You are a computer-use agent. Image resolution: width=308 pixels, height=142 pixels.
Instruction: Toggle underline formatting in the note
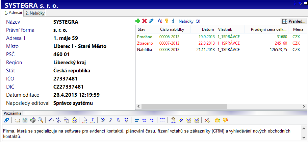tap(126, 120)
